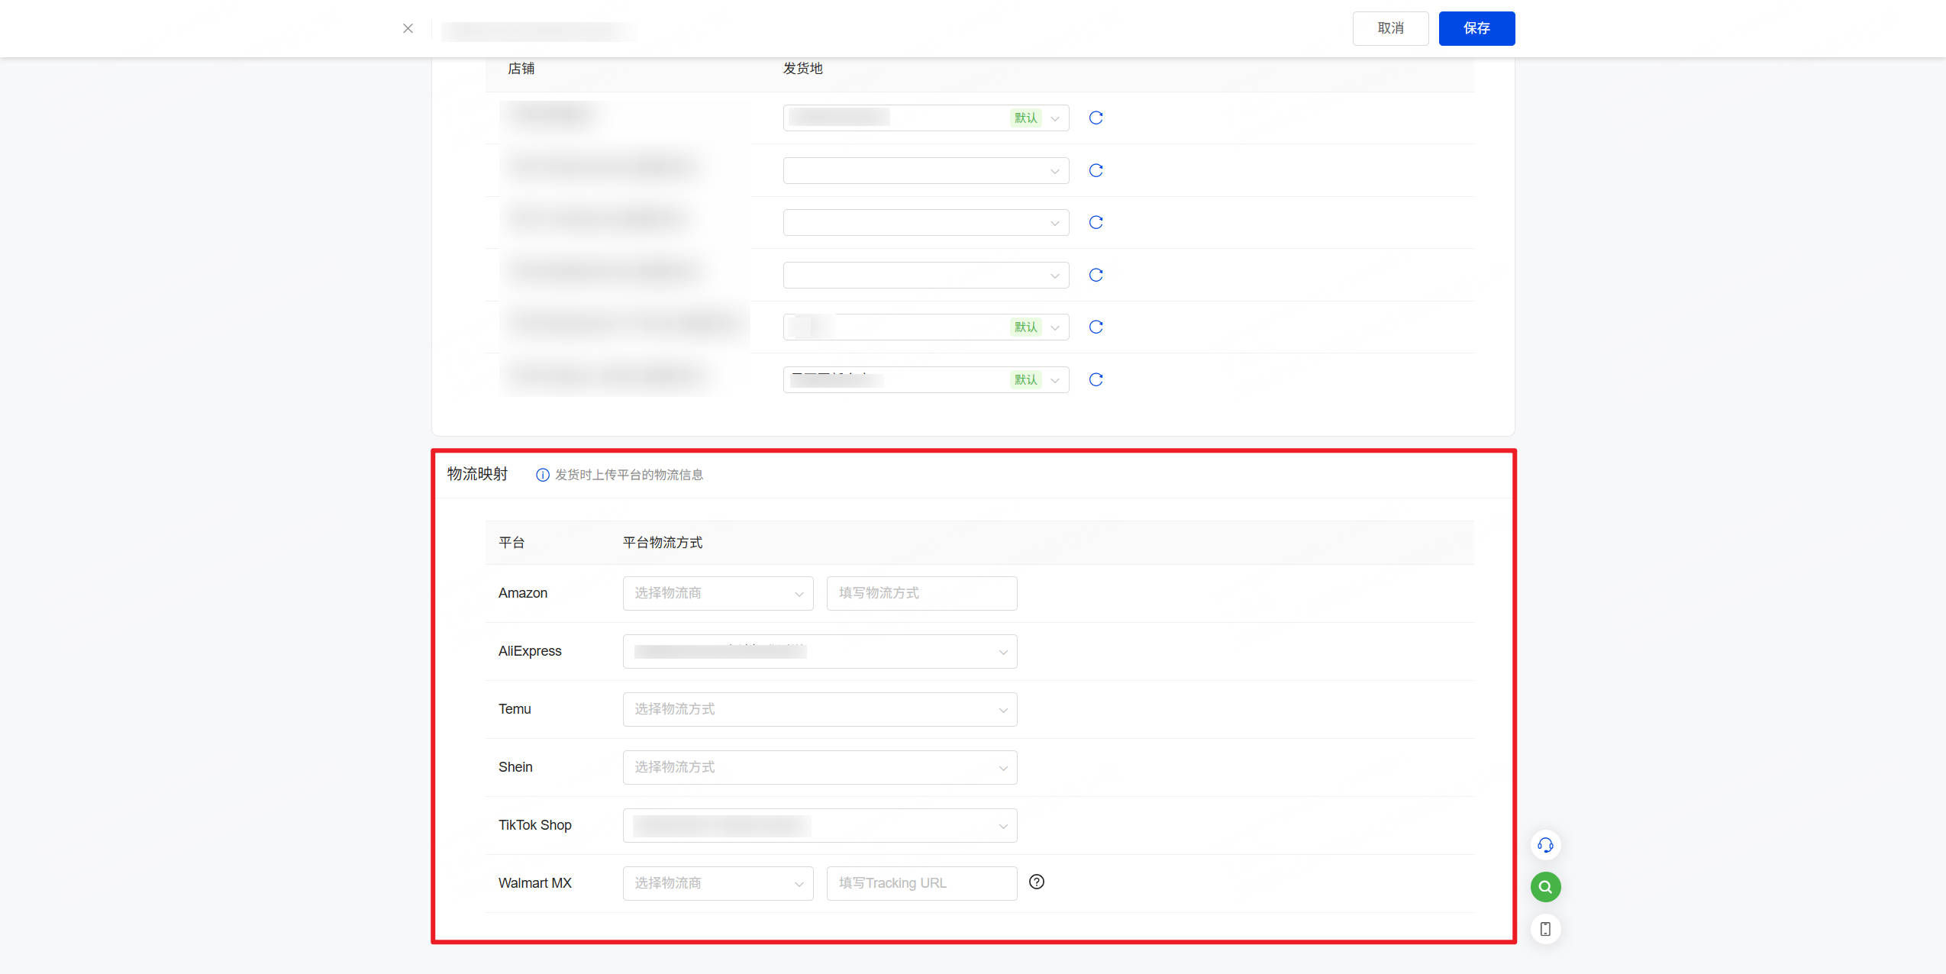This screenshot has width=1946, height=974.
Task: Expand Shein 选择物流方式 dropdown
Action: pyautogui.click(x=819, y=767)
